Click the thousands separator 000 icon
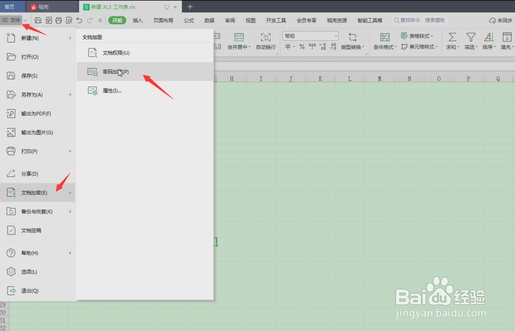515x331 pixels. coord(312,46)
